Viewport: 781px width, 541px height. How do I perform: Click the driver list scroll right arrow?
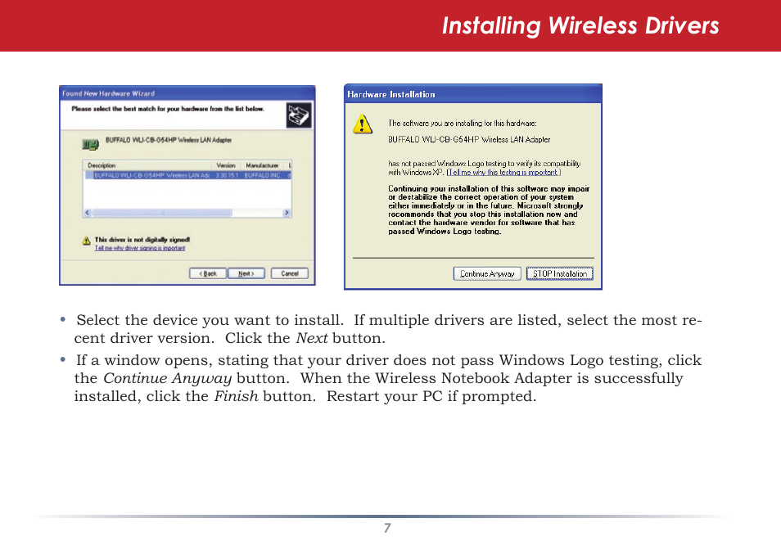287,213
